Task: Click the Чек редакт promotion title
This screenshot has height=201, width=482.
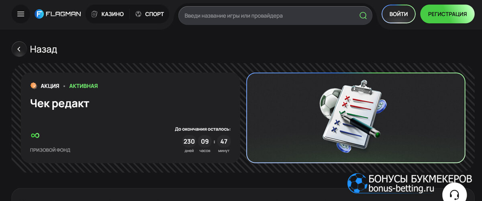Action: pos(59,103)
